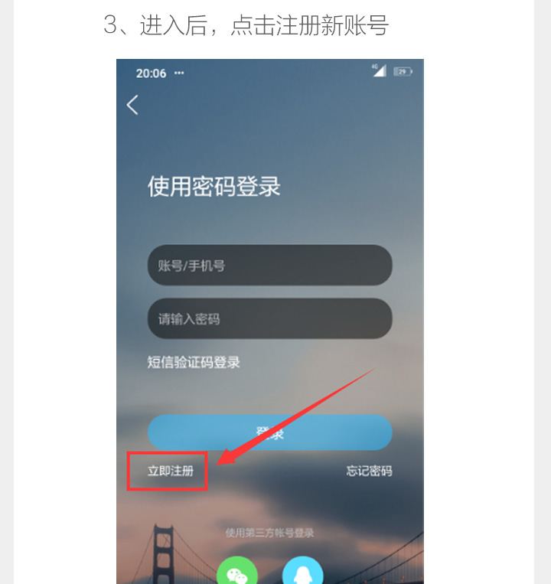551x584 pixels.
Task: Click the 4G signal strength icon
Action: coord(379,70)
